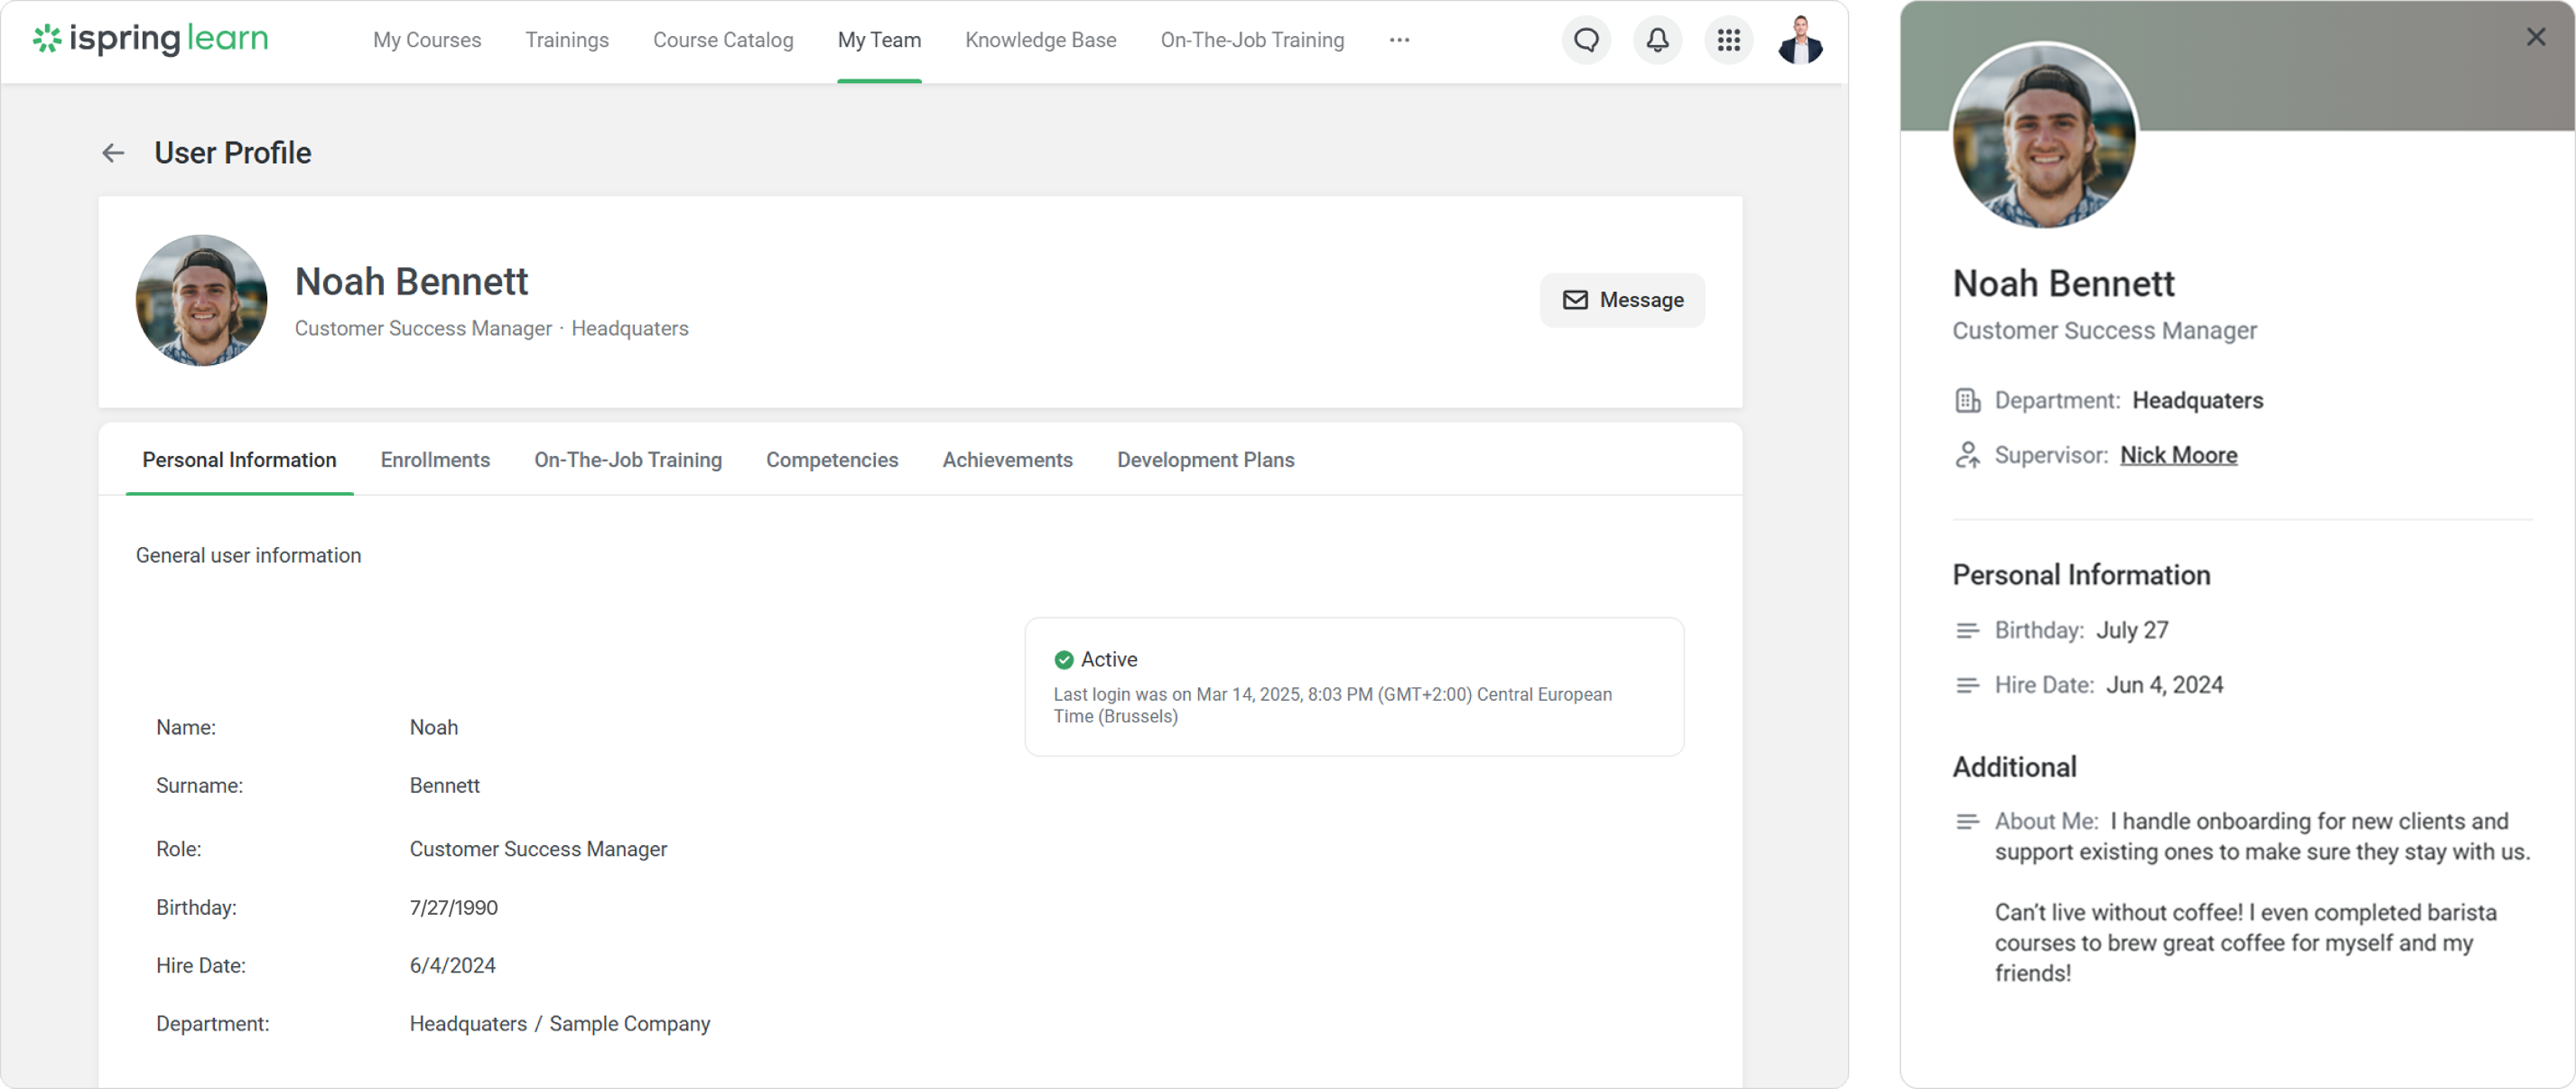Select the Achievements tab

[1007, 460]
